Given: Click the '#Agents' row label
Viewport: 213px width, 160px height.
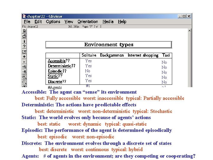Looking at the screenshot, I should (x=55, y=87).
